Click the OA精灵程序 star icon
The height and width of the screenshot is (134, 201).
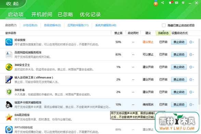click(9, 117)
